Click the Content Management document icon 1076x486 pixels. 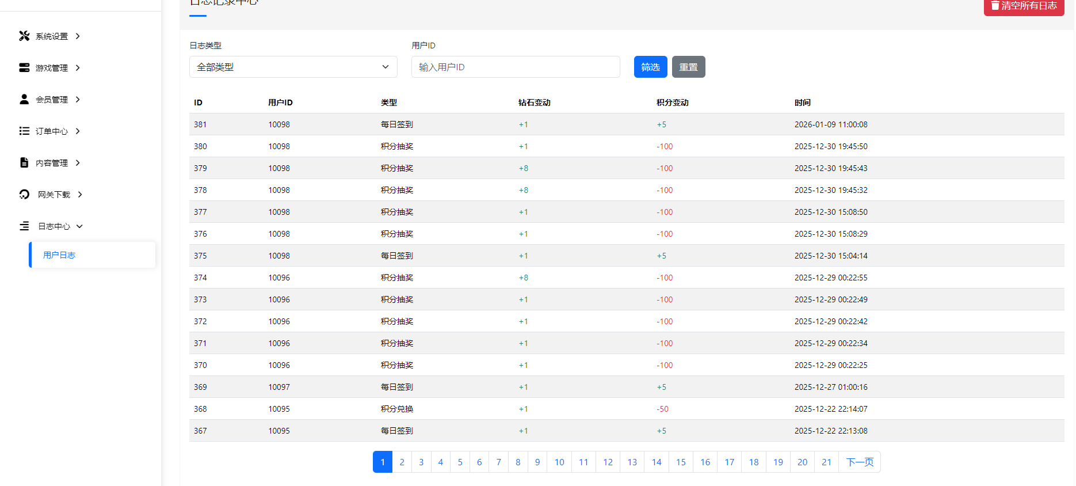tap(24, 163)
